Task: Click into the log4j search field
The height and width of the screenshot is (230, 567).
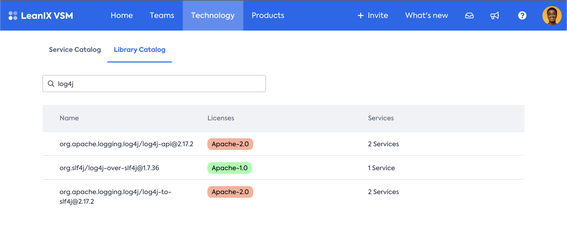Action: pyautogui.click(x=160, y=84)
